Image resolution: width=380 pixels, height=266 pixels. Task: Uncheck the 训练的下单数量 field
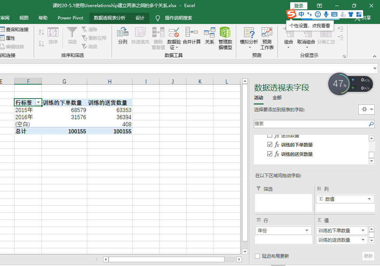point(270,145)
